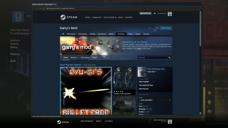228x128 pixels.
Task: Switch to the Videos hub tab
Action: [111, 34]
